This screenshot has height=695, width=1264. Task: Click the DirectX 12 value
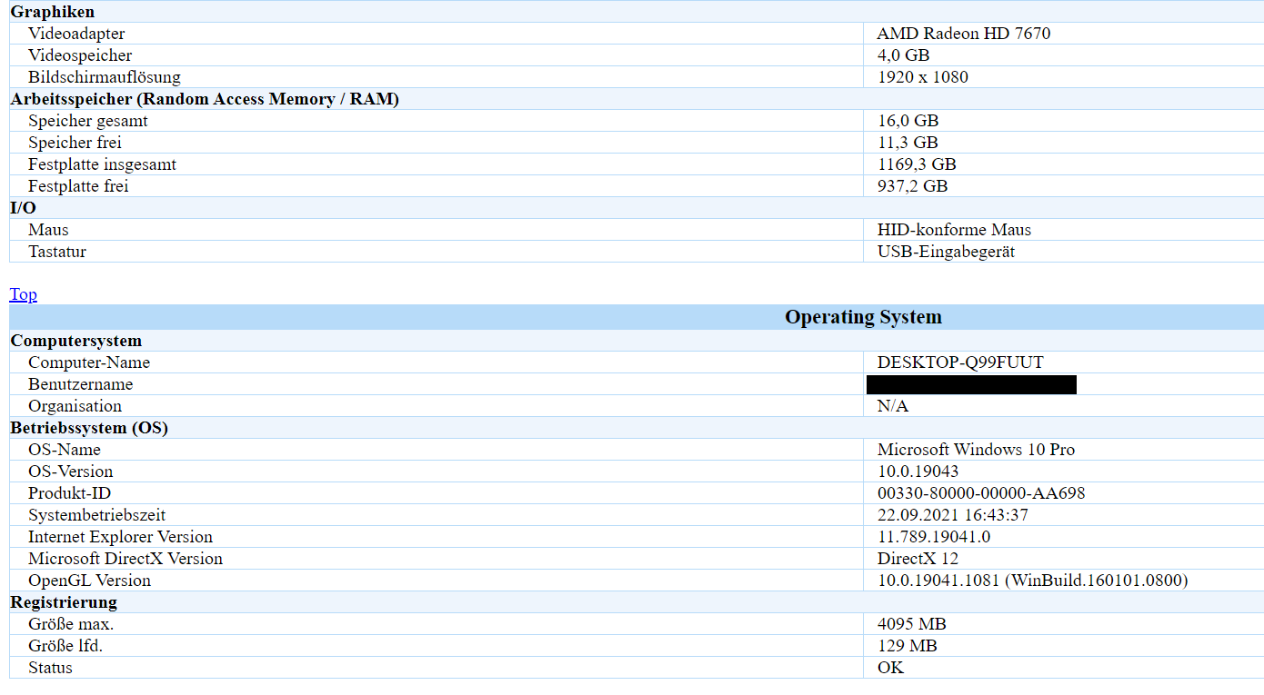pyautogui.click(x=918, y=559)
